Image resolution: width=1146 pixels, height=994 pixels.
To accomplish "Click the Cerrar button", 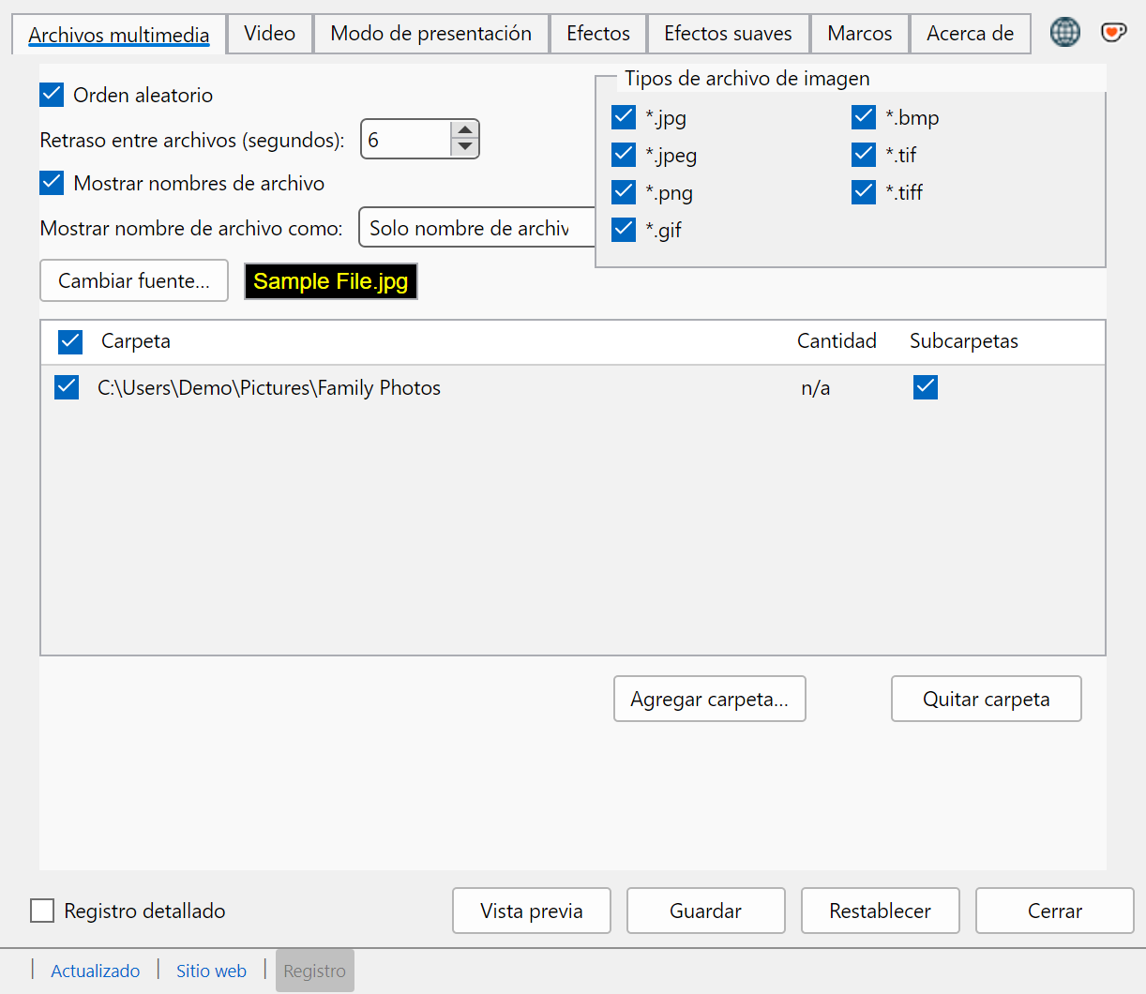I will click(x=1055, y=911).
